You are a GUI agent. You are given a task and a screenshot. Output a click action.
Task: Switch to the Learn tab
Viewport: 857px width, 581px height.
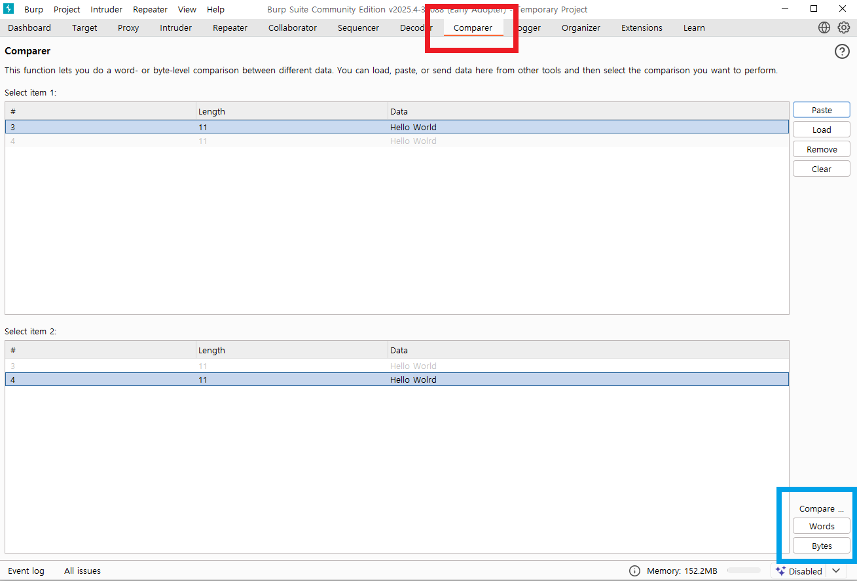[694, 27]
